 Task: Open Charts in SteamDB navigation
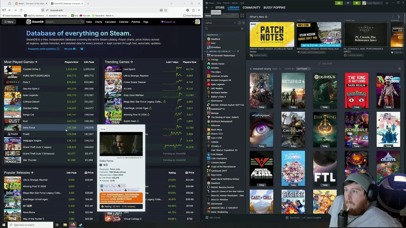(98, 22)
